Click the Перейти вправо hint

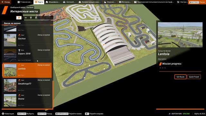click(x=94, y=114)
